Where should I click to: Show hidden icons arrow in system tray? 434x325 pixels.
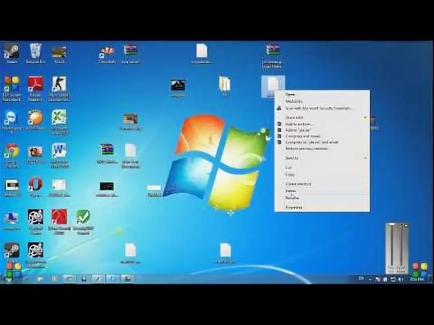370,279
